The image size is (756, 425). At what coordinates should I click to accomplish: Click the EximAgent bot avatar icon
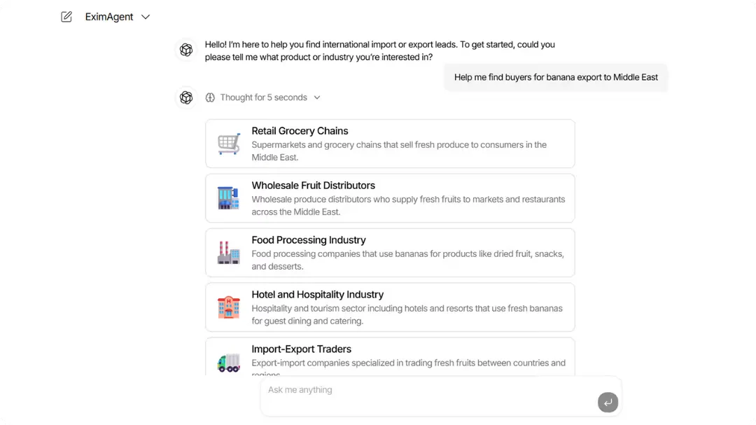point(185,97)
